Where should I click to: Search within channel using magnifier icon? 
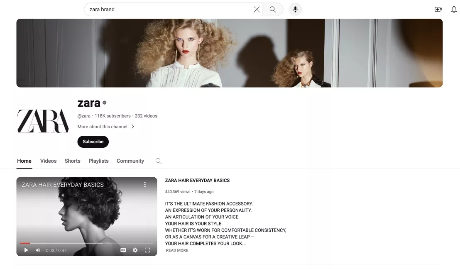pos(159,161)
